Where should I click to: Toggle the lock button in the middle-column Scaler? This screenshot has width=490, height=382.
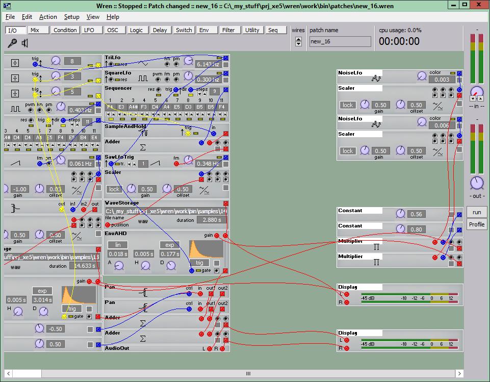(x=114, y=189)
